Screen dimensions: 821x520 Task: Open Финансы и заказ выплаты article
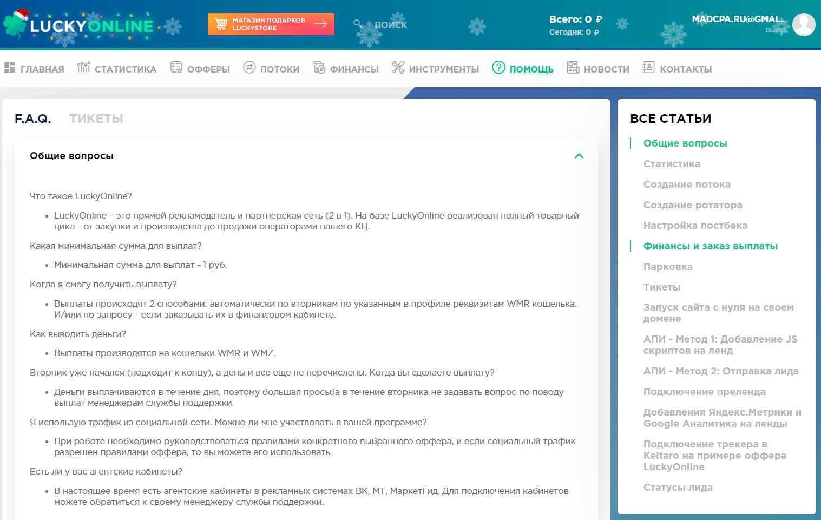click(x=710, y=246)
